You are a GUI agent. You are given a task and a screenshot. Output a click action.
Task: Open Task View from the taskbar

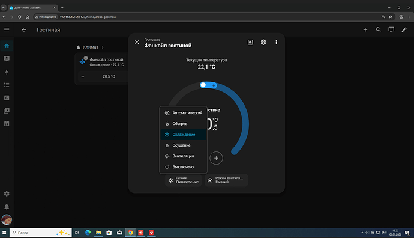77,233
